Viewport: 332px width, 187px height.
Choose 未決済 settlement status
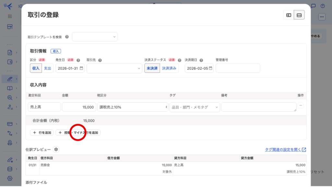pyautogui.click(x=152, y=68)
